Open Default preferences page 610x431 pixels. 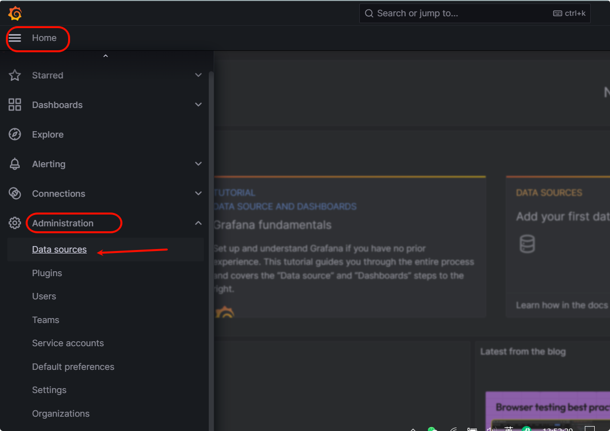73,367
